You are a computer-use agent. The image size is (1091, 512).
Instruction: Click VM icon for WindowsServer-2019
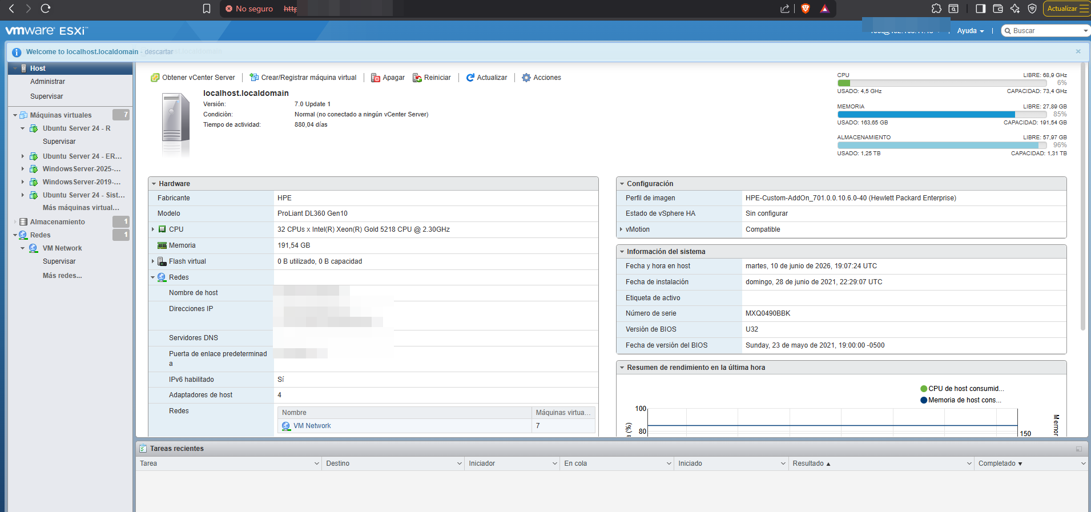pos(34,182)
